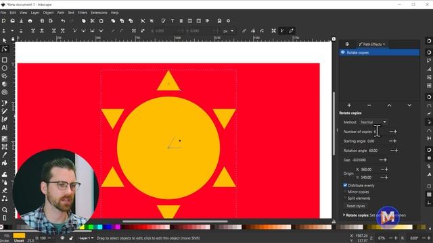Click the Reset styles button
Image resolution: width=433 pixels, height=243 pixels.
356,206
